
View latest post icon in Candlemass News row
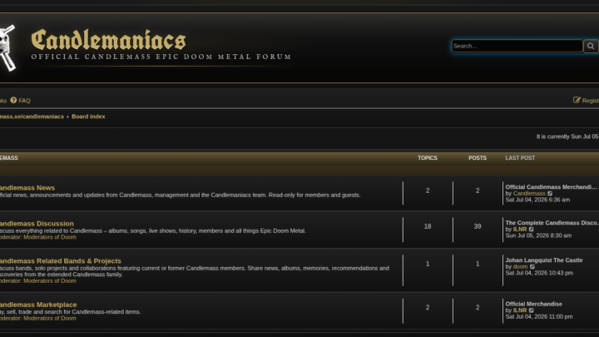click(550, 194)
